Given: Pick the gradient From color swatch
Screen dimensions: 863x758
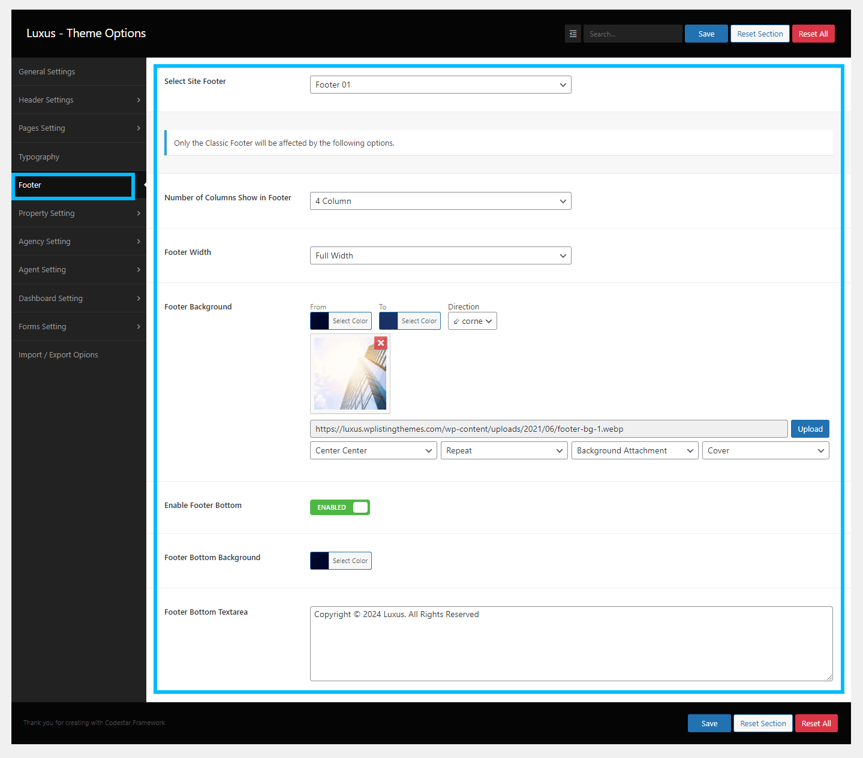Looking at the screenshot, I should coord(320,321).
